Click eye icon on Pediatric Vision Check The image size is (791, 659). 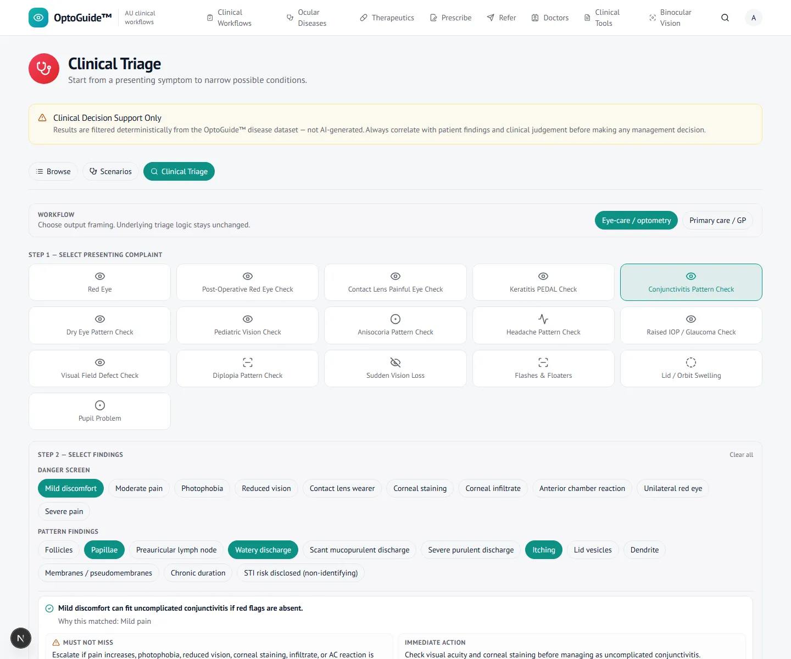pos(248,319)
